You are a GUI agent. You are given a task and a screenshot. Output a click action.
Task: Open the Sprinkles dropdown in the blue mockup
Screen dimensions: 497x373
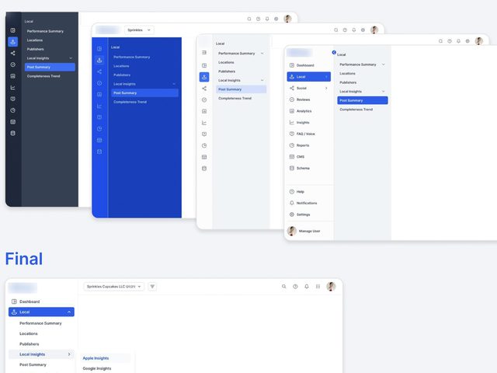pyautogui.click(x=139, y=30)
